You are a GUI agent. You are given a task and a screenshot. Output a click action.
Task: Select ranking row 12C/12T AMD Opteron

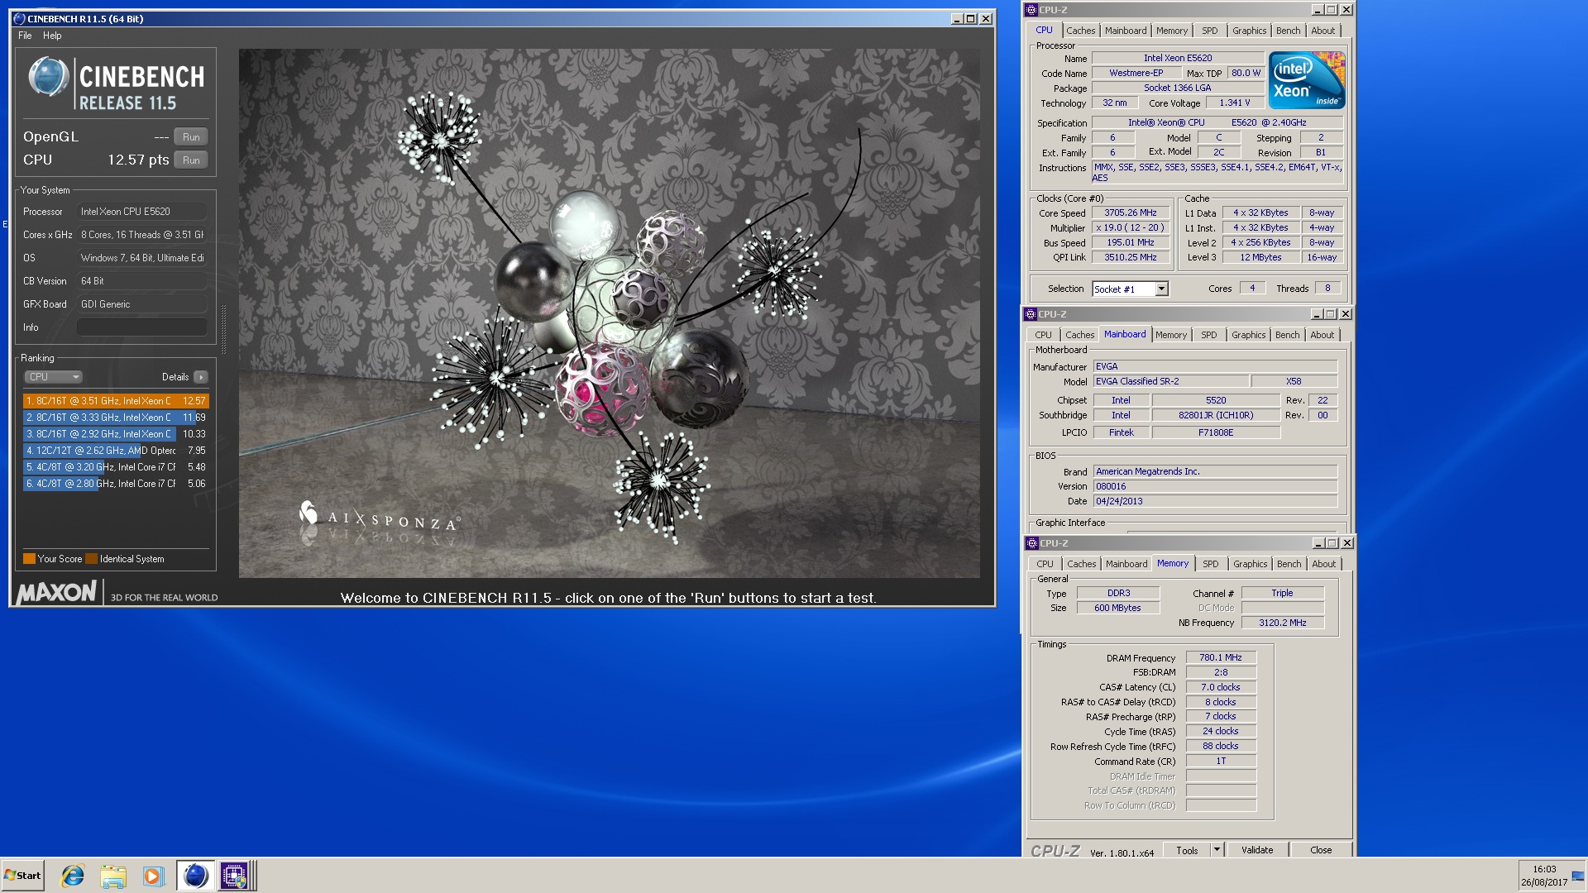point(116,451)
